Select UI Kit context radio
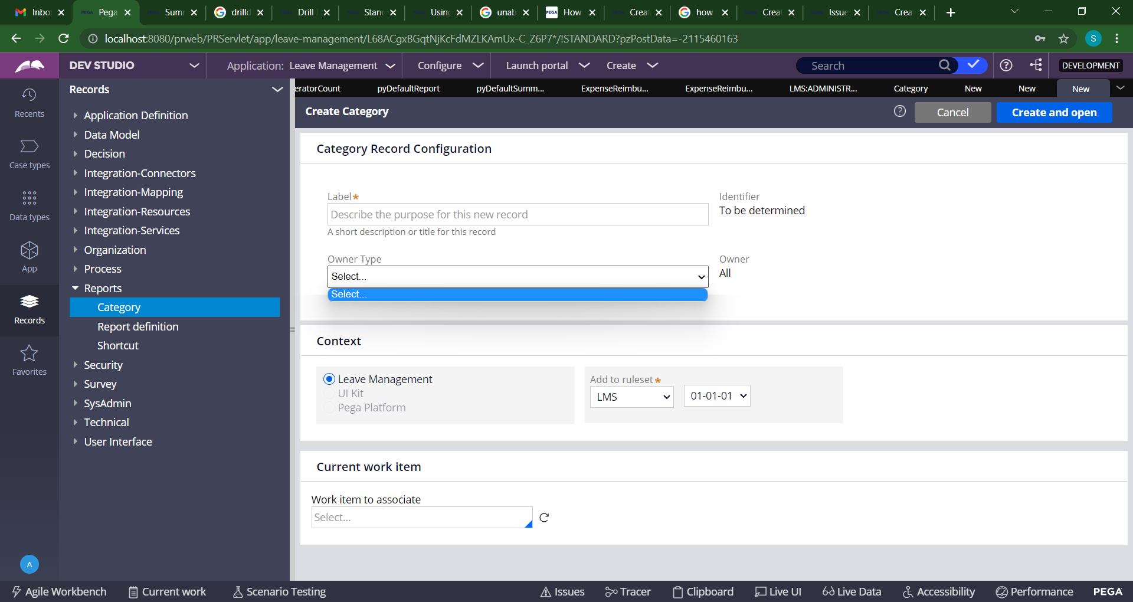 [329, 393]
